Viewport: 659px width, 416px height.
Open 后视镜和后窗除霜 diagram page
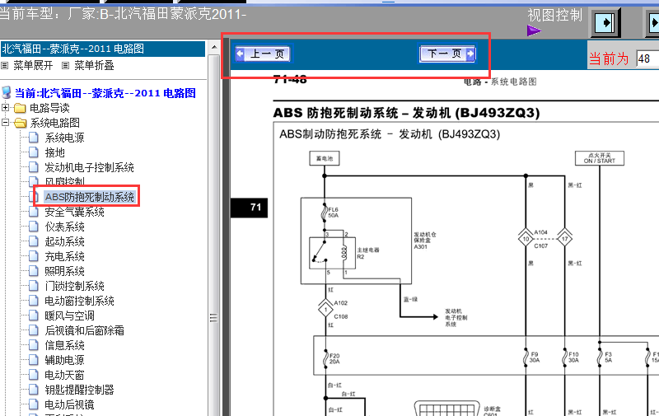click(85, 330)
